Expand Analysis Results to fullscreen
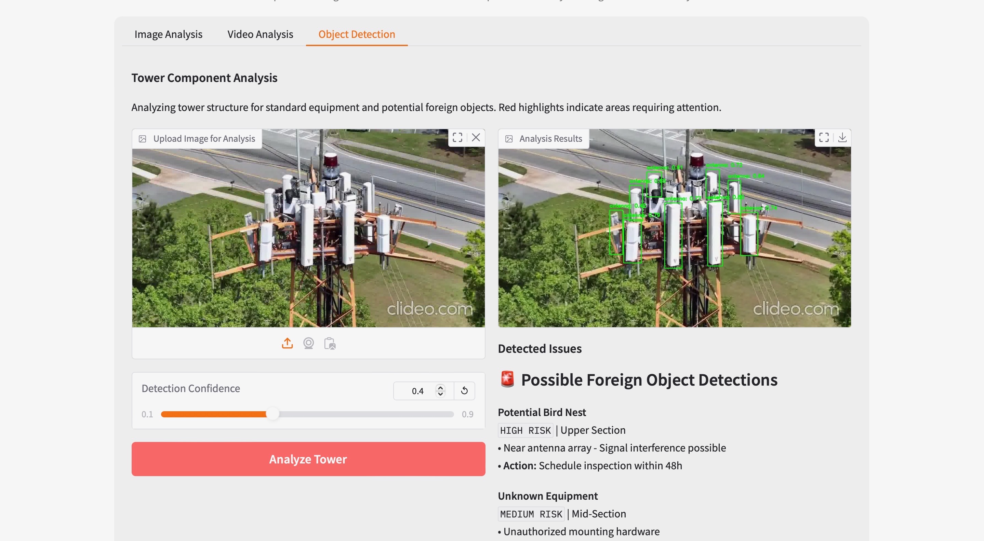Image resolution: width=984 pixels, height=541 pixels. point(824,137)
